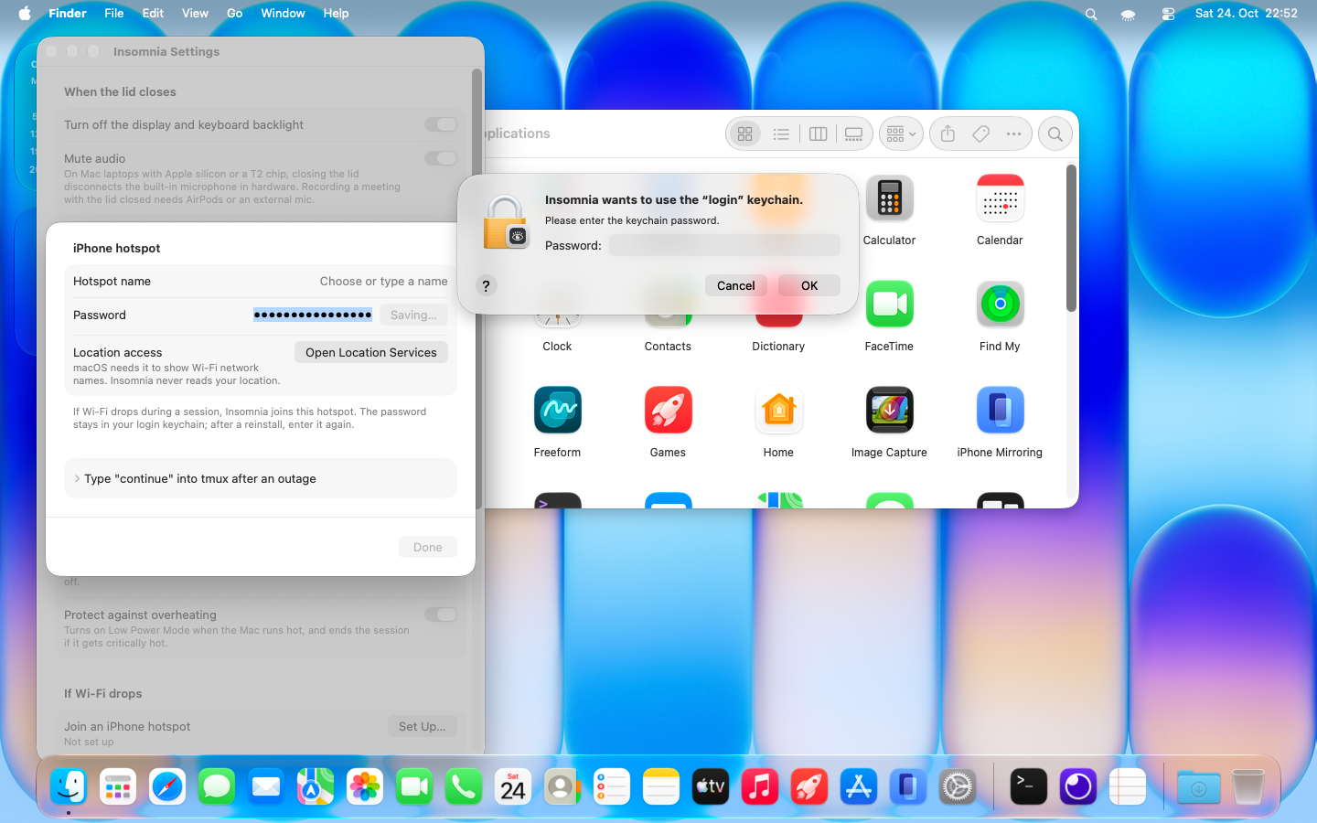Launch iPhone Mirroring from Finder window
The width and height of the screenshot is (1317, 823).
1000,411
